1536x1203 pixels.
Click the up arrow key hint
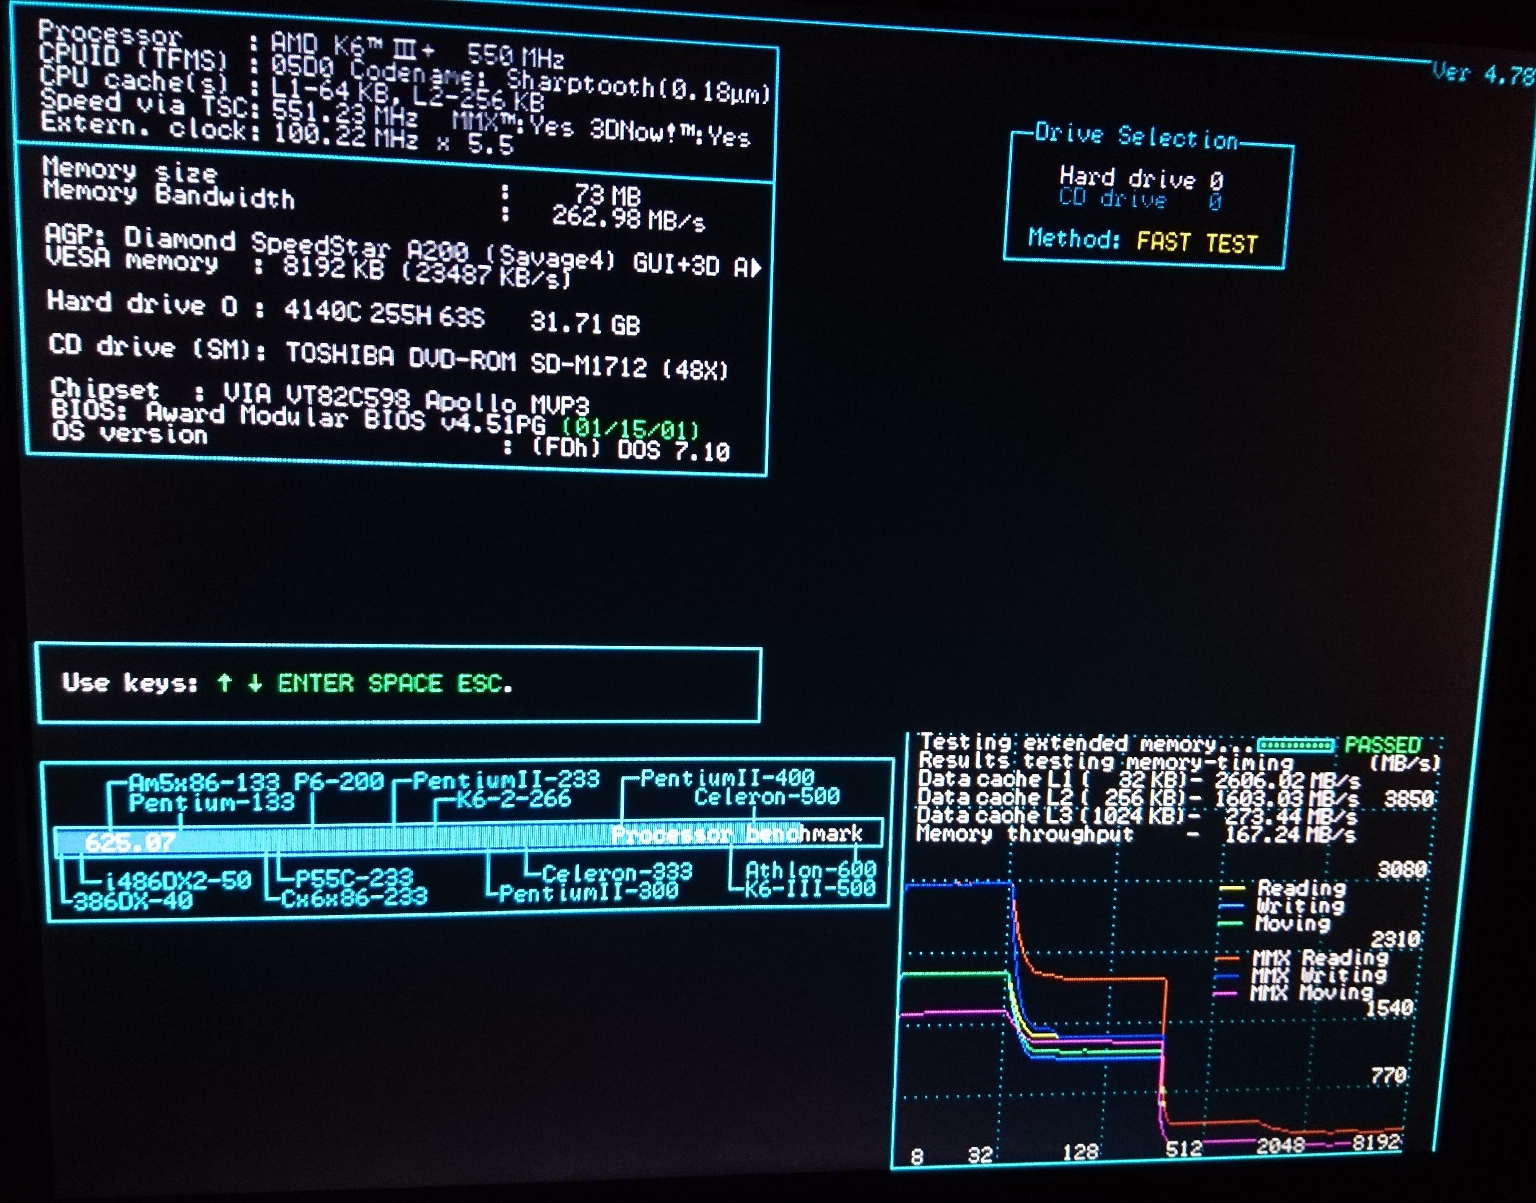click(x=224, y=682)
